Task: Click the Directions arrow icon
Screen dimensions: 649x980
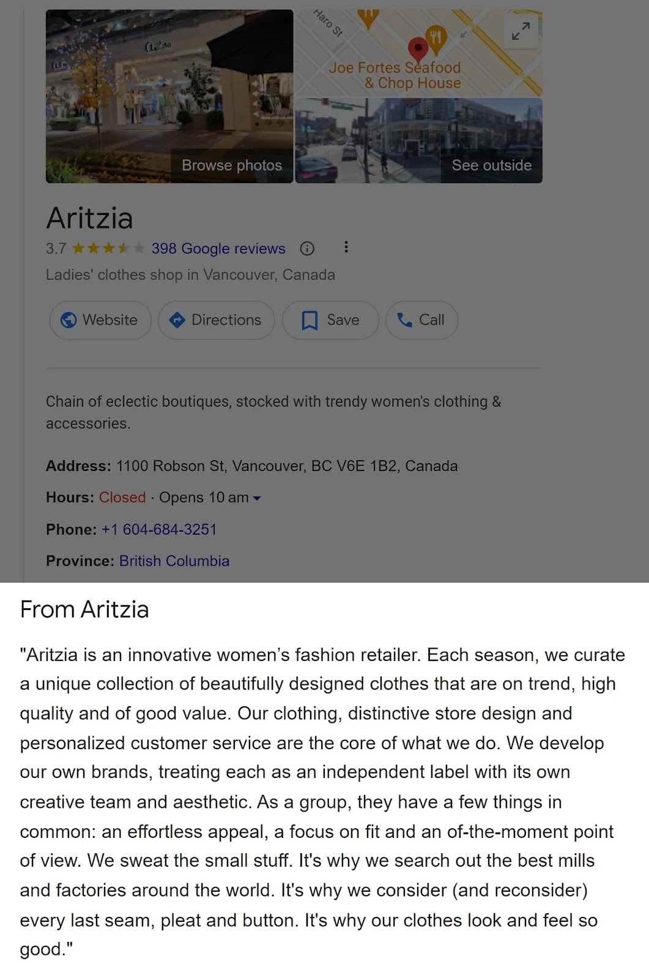Action: pos(177,320)
